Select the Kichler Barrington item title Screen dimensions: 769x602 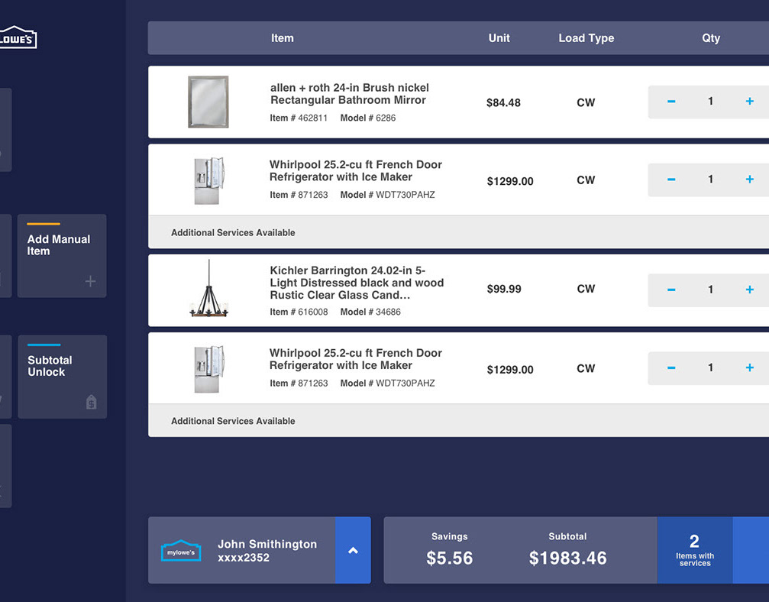[x=357, y=283]
